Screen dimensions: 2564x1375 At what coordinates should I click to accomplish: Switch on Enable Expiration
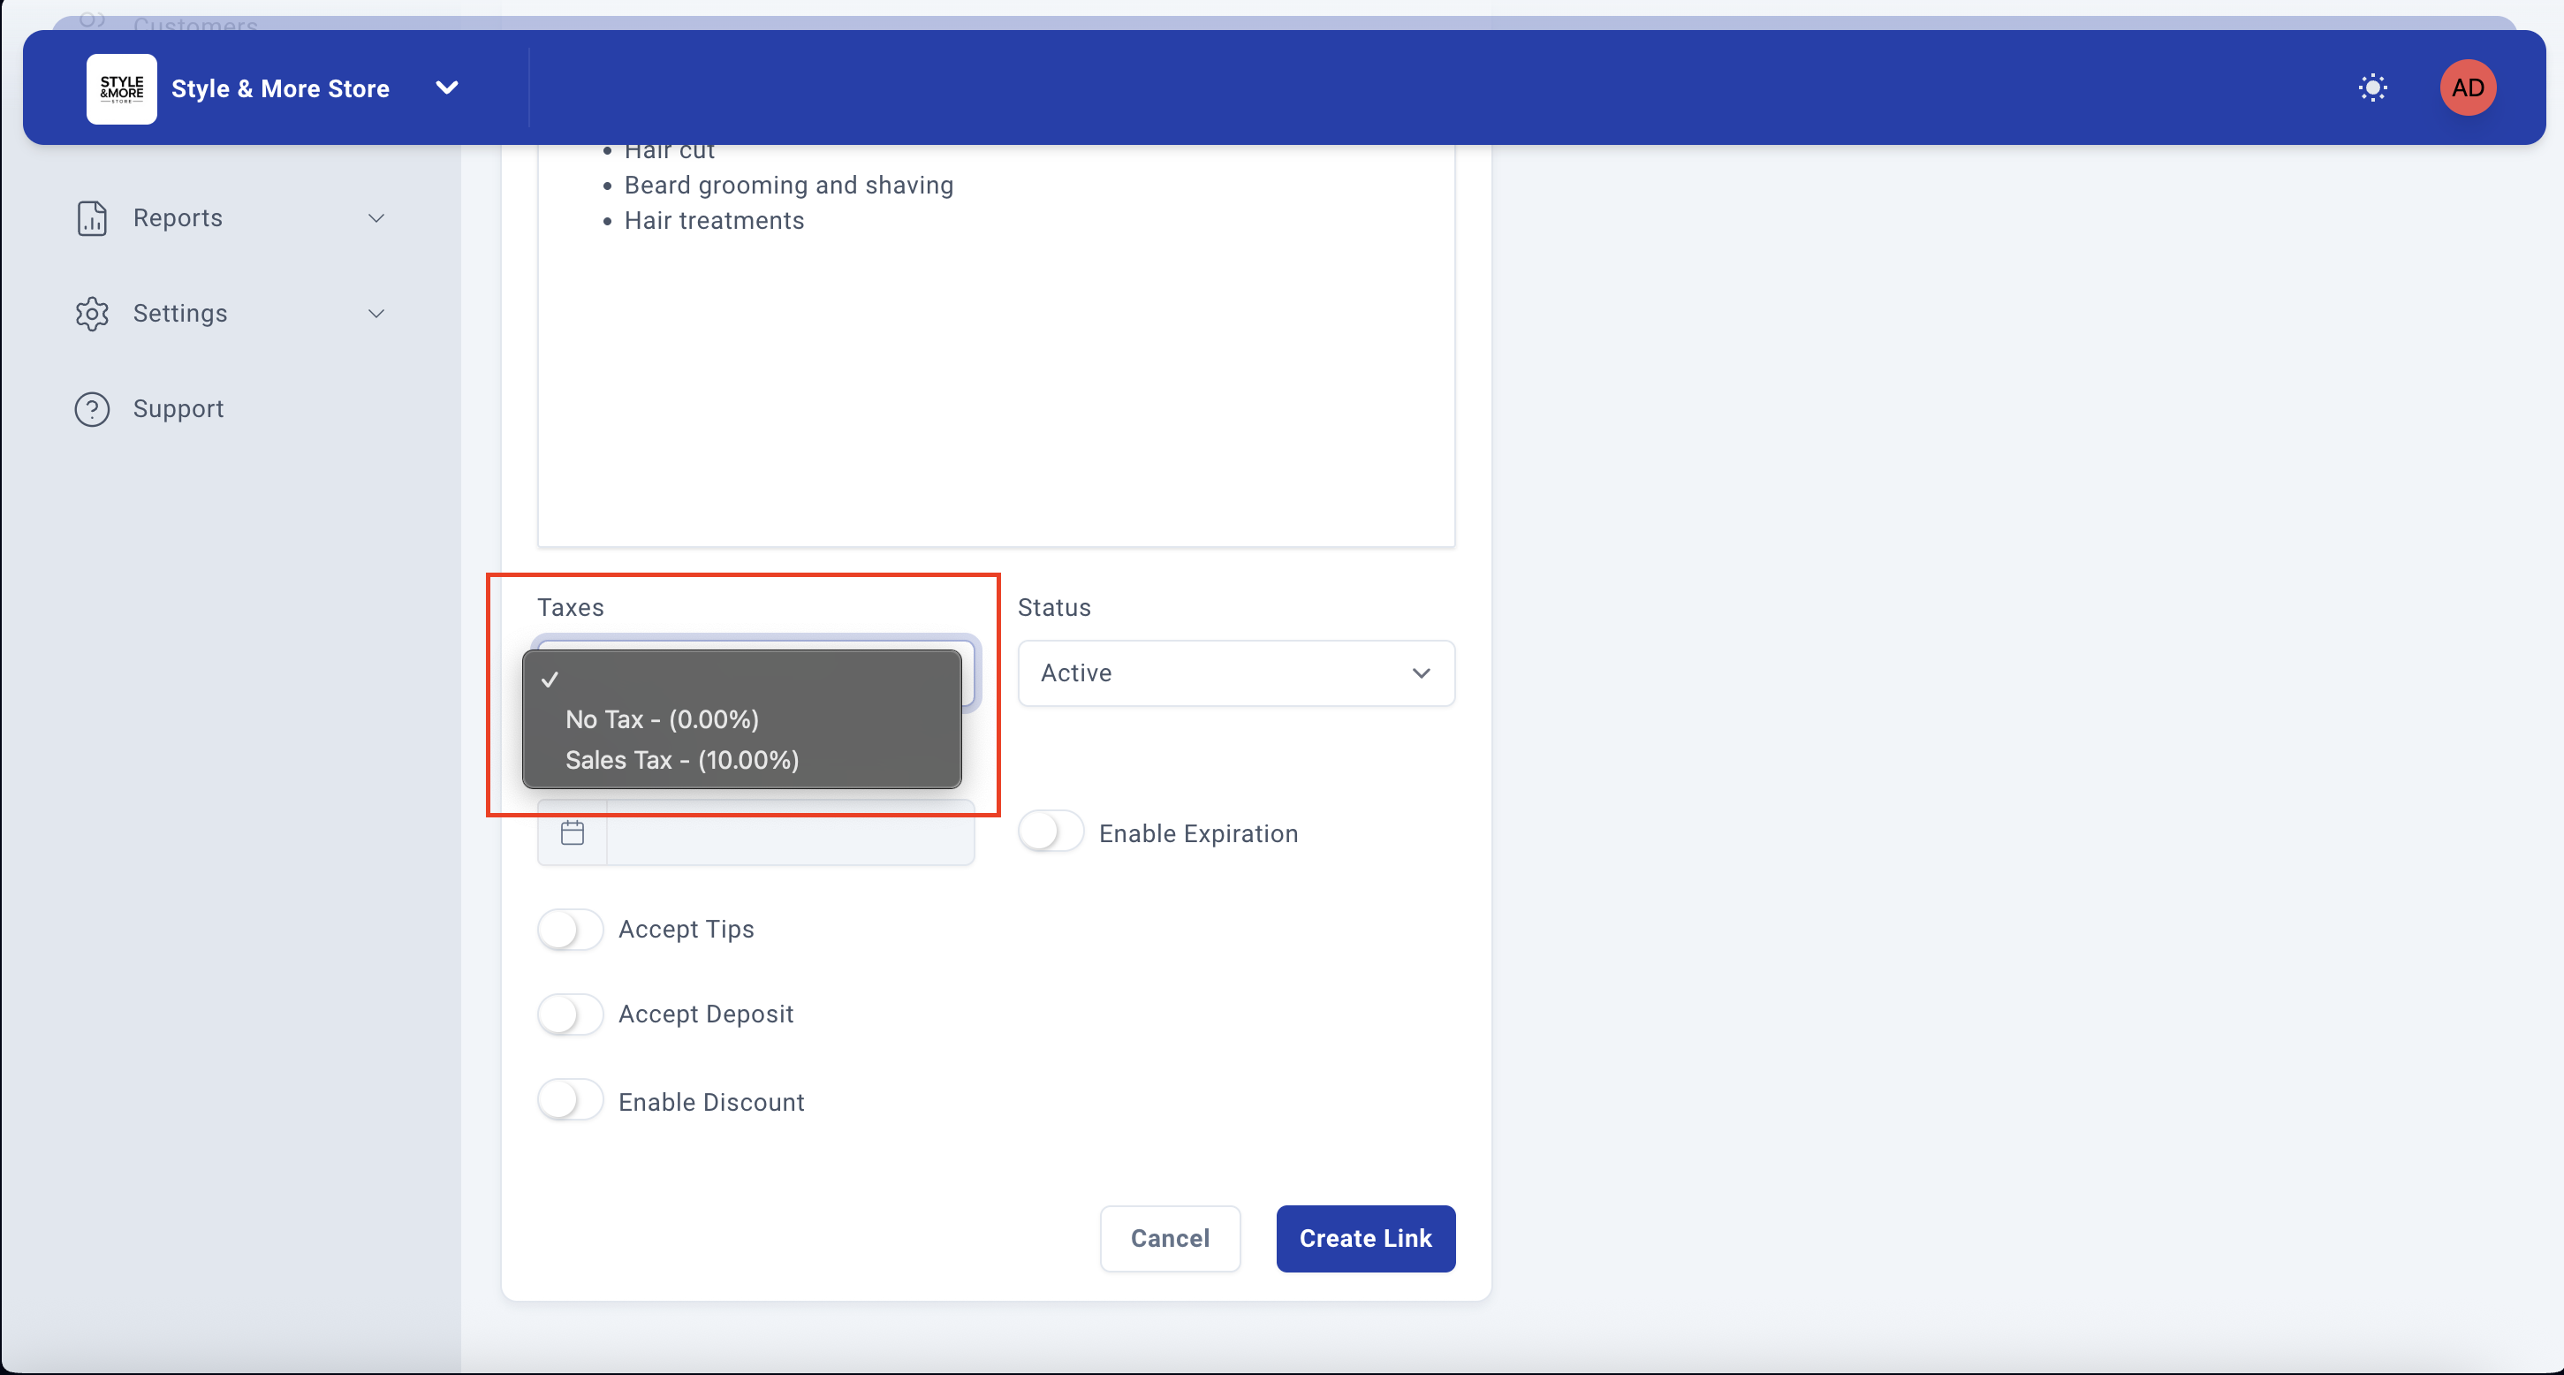1051,832
